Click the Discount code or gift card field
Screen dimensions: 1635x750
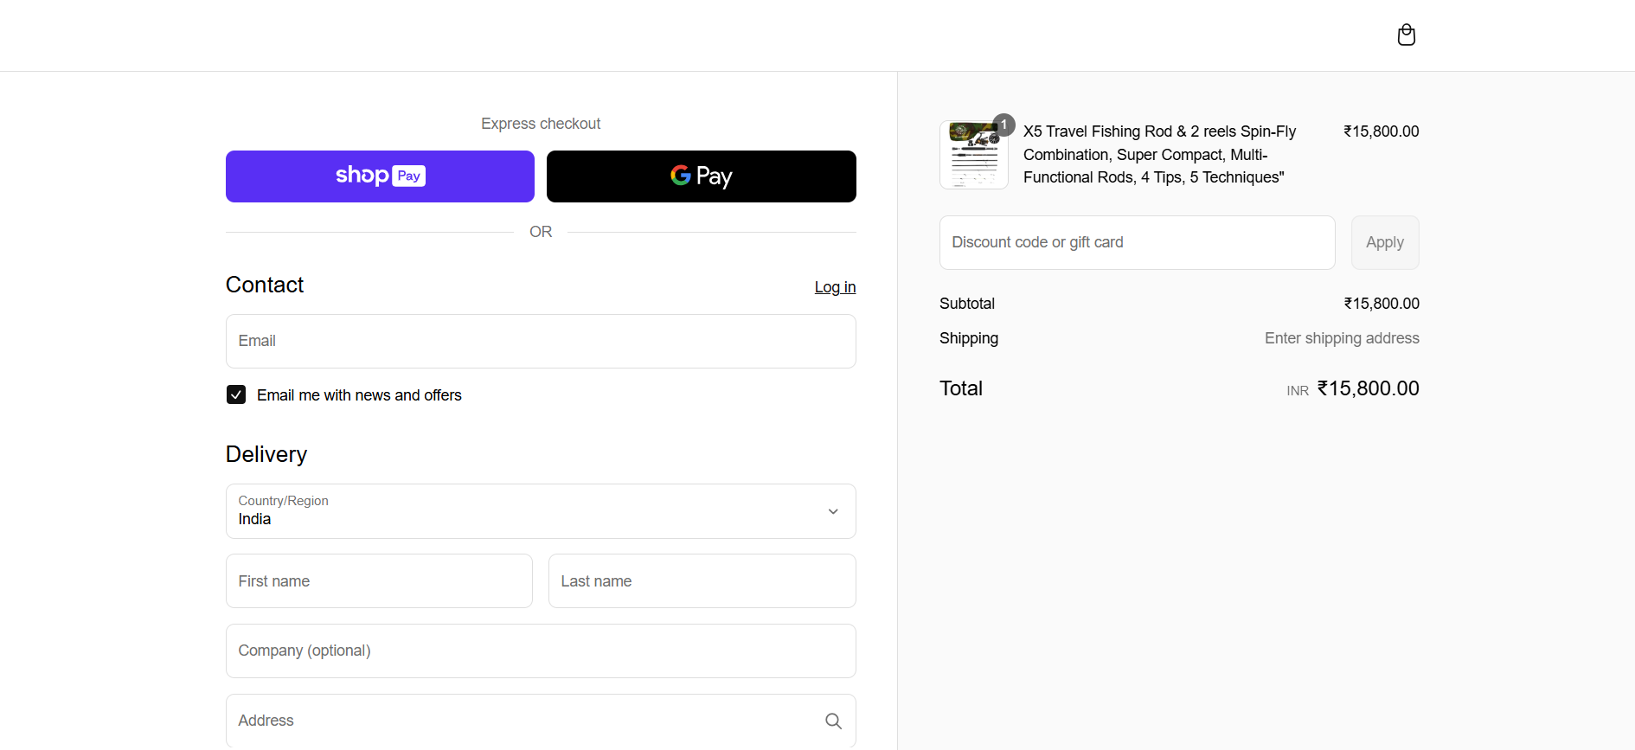(1136, 242)
